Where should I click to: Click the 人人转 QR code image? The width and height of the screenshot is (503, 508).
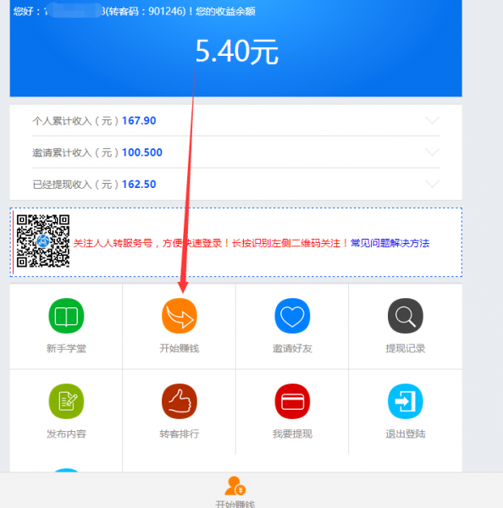click(43, 240)
